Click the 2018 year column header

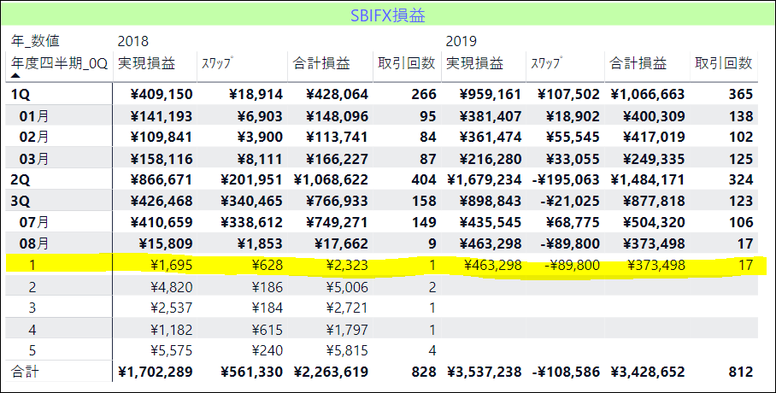pyautogui.click(x=133, y=41)
